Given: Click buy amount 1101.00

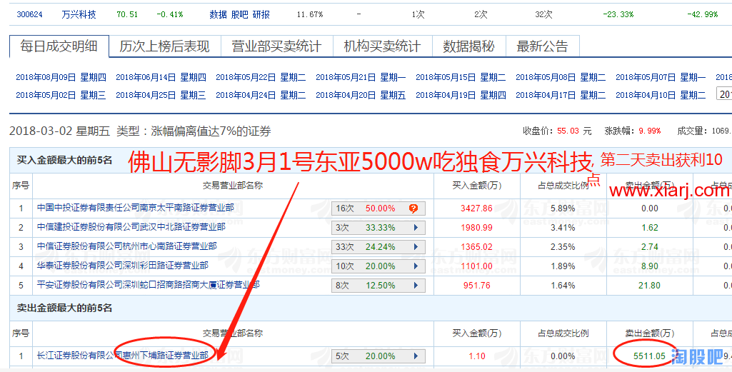Looking at the screenshot, I should pyautogui.click(x=476, y=266).
